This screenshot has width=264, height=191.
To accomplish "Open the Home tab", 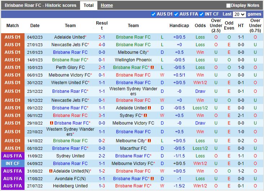I will (107, 5).
